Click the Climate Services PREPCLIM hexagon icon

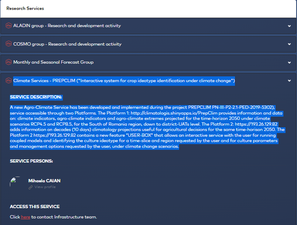pos(9,81)
